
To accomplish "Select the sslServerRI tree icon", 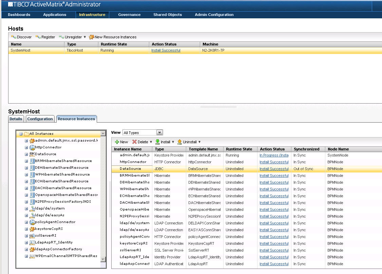I will (32, 236).
